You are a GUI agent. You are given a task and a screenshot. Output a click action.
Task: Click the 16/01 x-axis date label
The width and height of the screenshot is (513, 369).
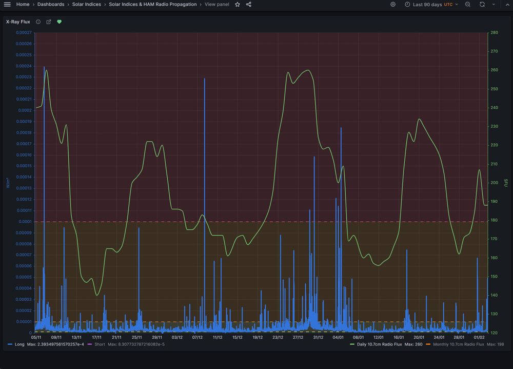(x=399, y=337)
